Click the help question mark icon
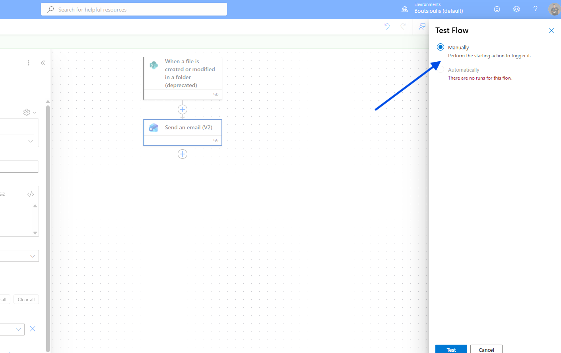Image resolution: width=561 pixels, height=353 pixels. pyautogui.click(x=535, y=9)
